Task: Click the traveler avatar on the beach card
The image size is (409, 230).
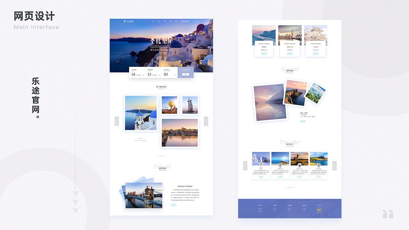Action: pos(280,165)
